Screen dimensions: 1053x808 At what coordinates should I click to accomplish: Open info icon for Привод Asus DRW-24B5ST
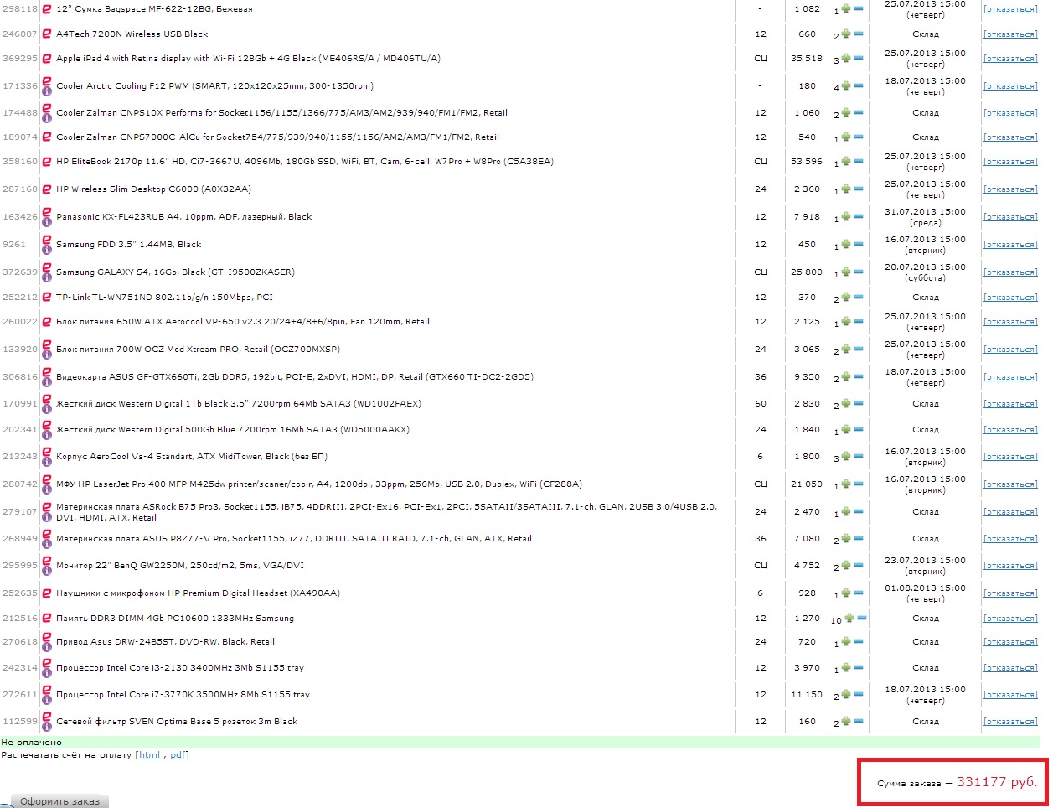(47, 648)
